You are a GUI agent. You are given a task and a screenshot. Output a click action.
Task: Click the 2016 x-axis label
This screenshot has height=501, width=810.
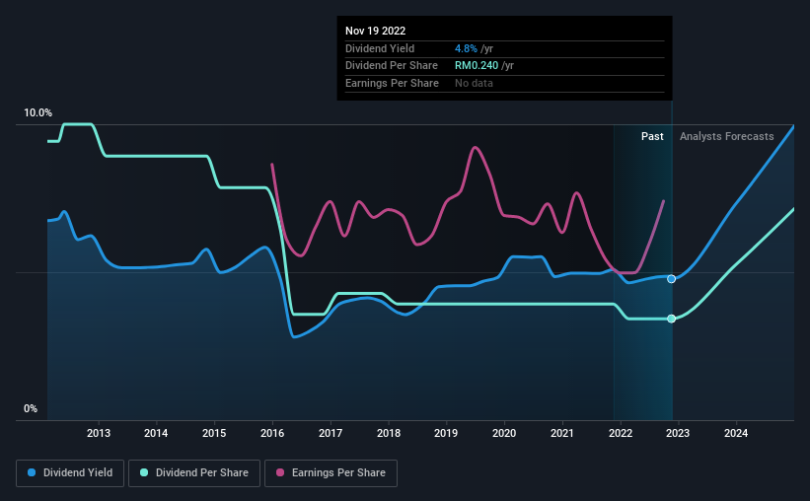point(272,433)
